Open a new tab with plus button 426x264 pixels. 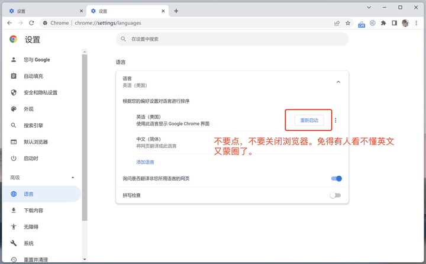coord(176,11)
